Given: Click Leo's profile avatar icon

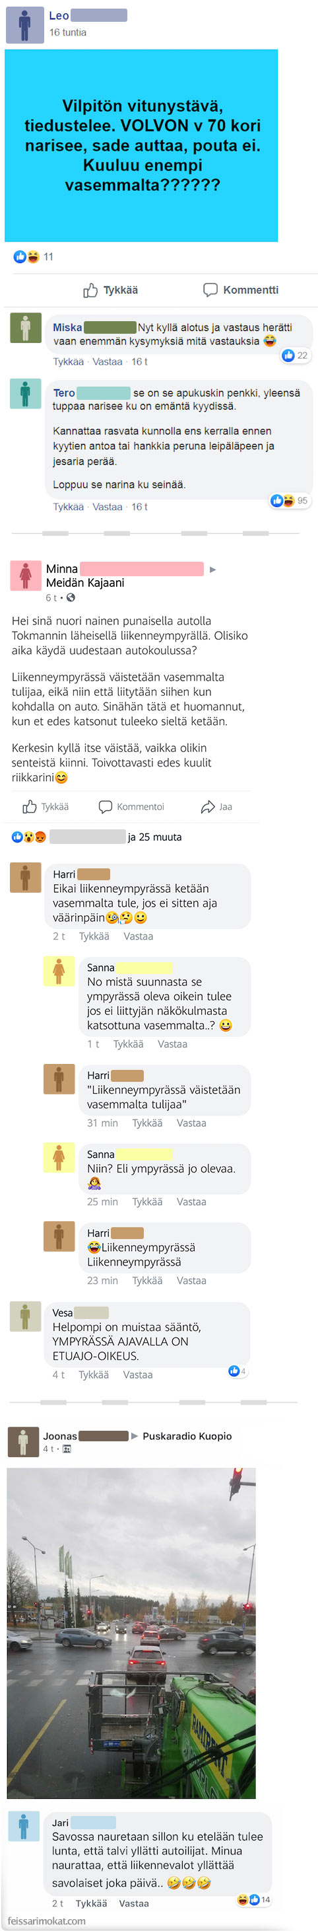Looking at the screenshot, I should (24, 24).
